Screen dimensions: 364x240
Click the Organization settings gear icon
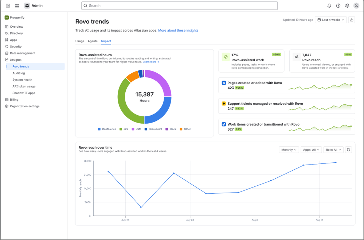coord(7,106)
